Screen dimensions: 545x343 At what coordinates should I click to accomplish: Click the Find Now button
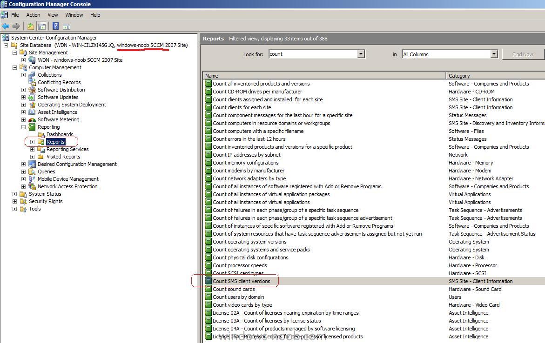[x=522, y=54]
